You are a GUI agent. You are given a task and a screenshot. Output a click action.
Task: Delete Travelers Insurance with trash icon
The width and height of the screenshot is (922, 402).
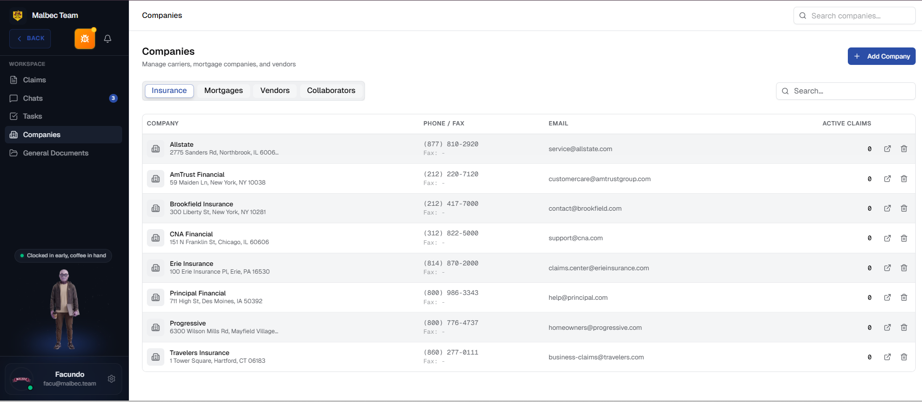(x=904, y=357)
